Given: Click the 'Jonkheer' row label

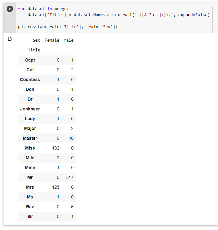Looking at the screenshot, I should click(30, 109).
